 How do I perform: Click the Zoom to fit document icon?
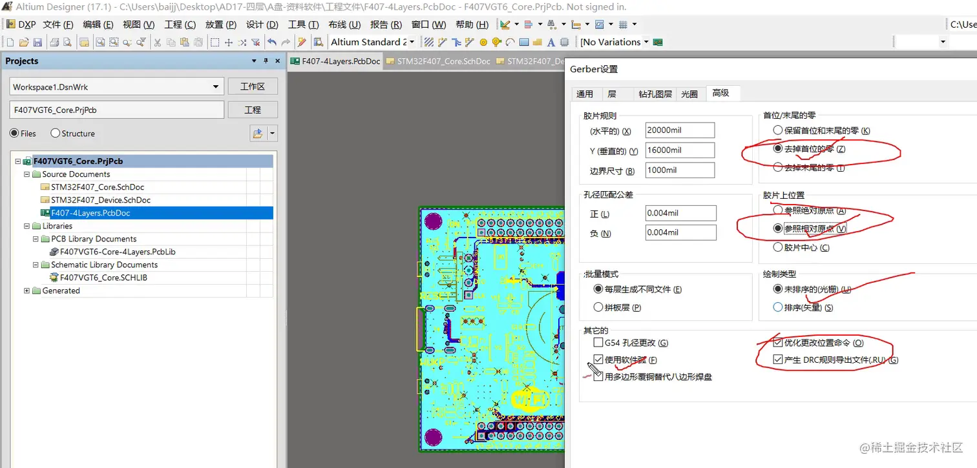100,42
